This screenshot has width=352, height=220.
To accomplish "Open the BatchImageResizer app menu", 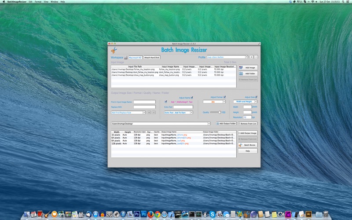I will click(17, 2).
